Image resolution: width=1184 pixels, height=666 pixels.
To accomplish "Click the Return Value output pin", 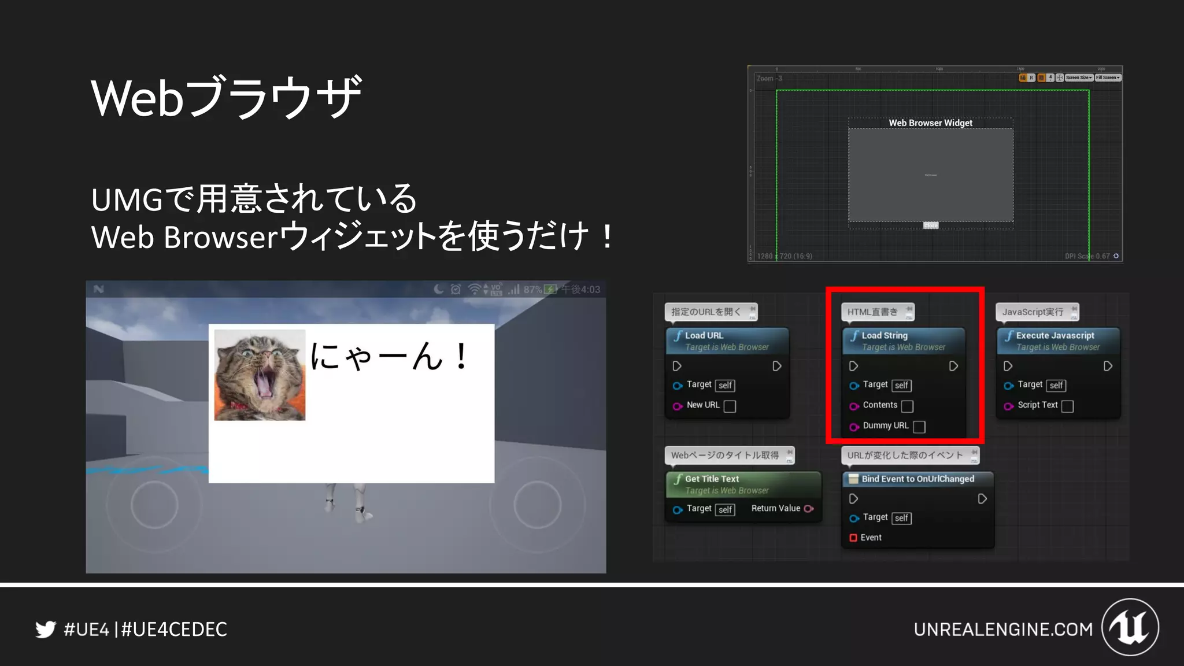I will (x=809, y=509).
